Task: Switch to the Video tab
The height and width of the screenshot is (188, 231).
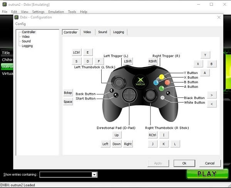Action: 87,32
